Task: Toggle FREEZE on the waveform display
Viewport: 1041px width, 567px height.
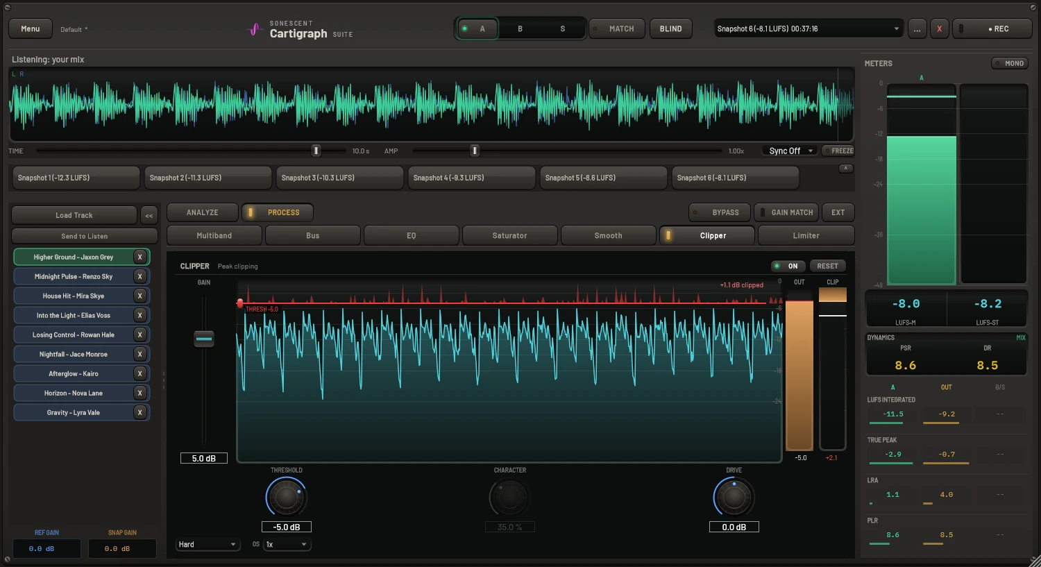Action: click(x=838, y=151)
